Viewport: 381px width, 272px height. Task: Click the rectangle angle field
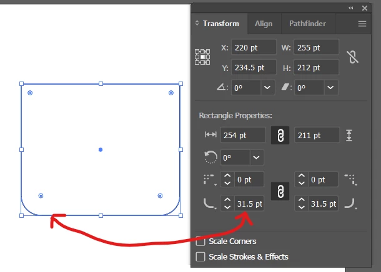[x=235, y=157]
